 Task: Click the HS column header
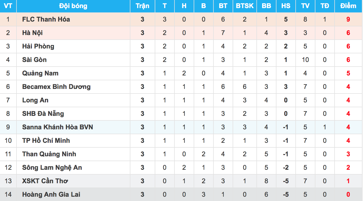pyautogui.click(x=286, y=6)
